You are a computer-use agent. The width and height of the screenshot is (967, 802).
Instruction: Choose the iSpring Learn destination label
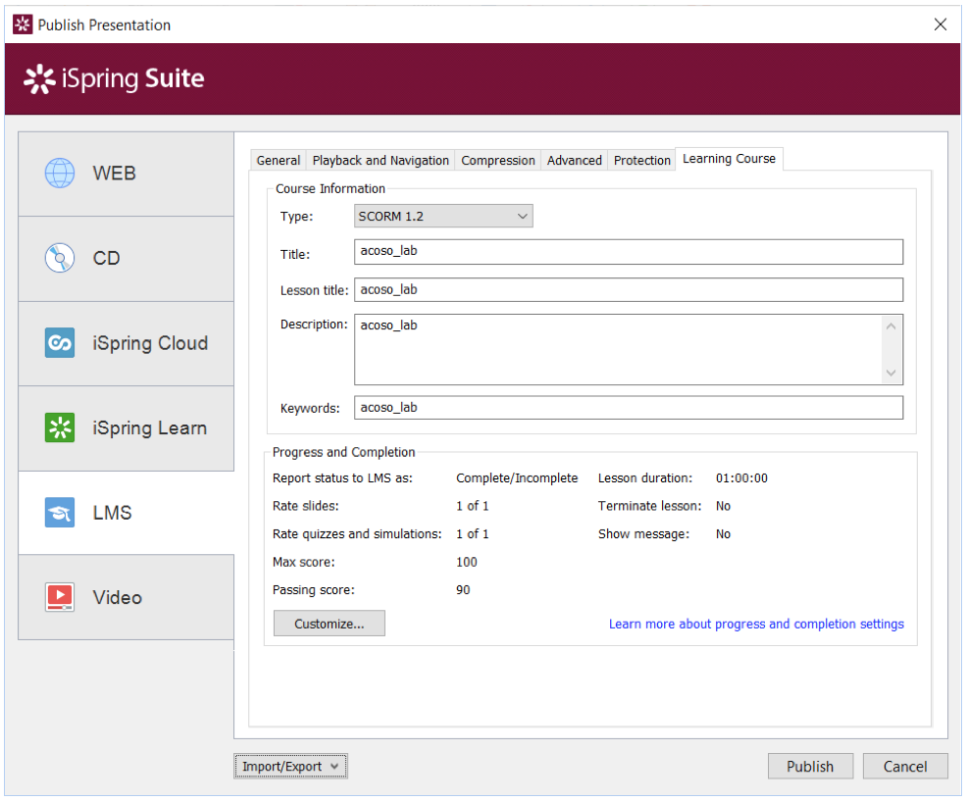[149, 428]
